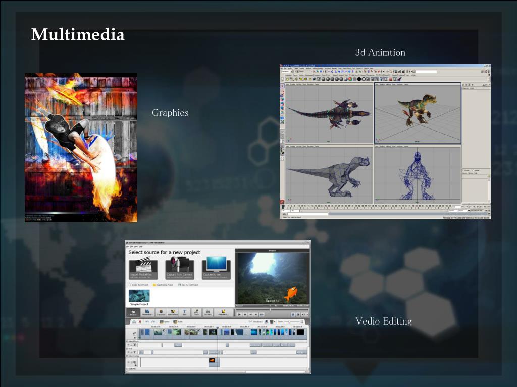Image resolution: width=517 pixels, height=387 pixels.
Task: Click the Produce button
Action: [x=223, y=312]
